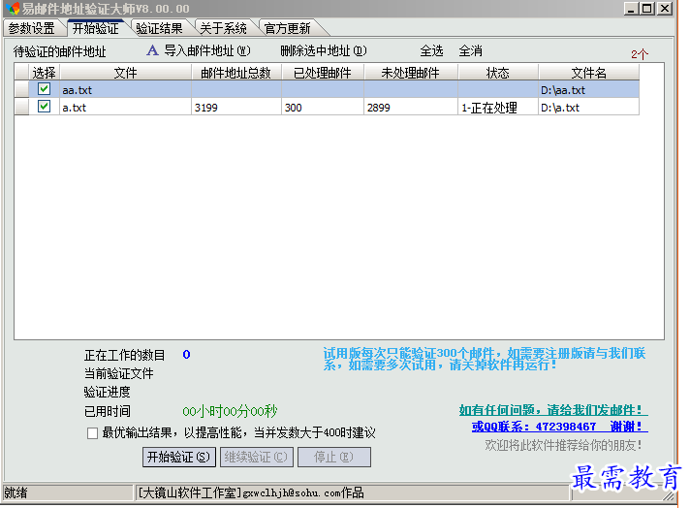The image size is (690, 508).
Task: Select the a.txt file name cell
Action: (125, 107)
